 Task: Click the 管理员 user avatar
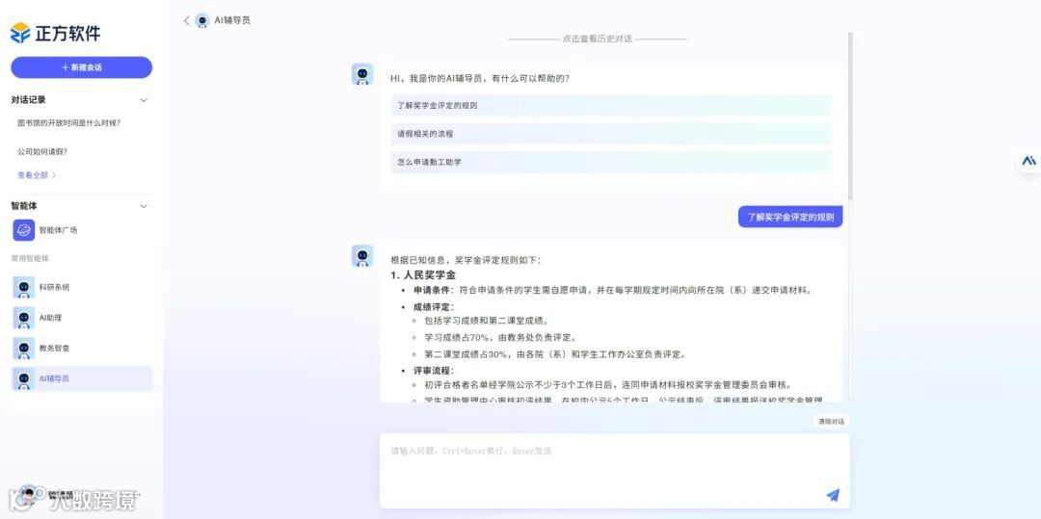coord(27,494)
